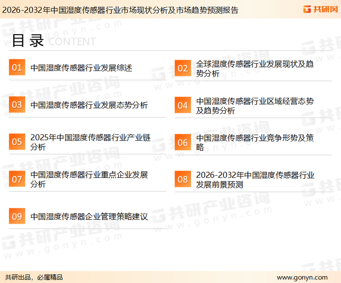Select the orange 04 chapter number badge
The image size is (341, 283).
[x=183, y=105]
